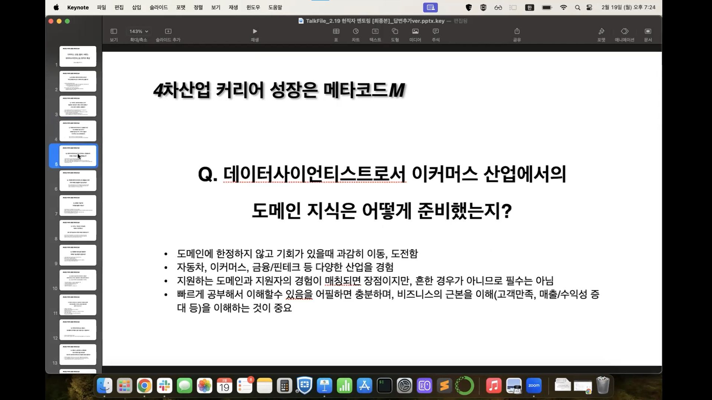Add a text box via 텍스트
Image resolution: width=712 pixels, height=400 pixels.
(x=375, y=31)
